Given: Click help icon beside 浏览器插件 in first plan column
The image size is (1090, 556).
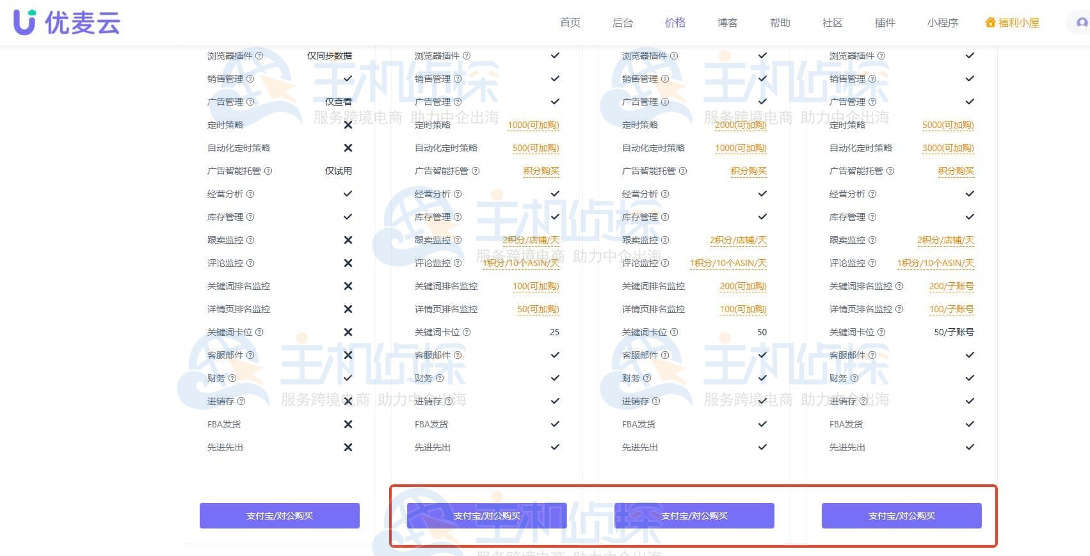Looking at the screenshot, I should click(x=259, y=56).
